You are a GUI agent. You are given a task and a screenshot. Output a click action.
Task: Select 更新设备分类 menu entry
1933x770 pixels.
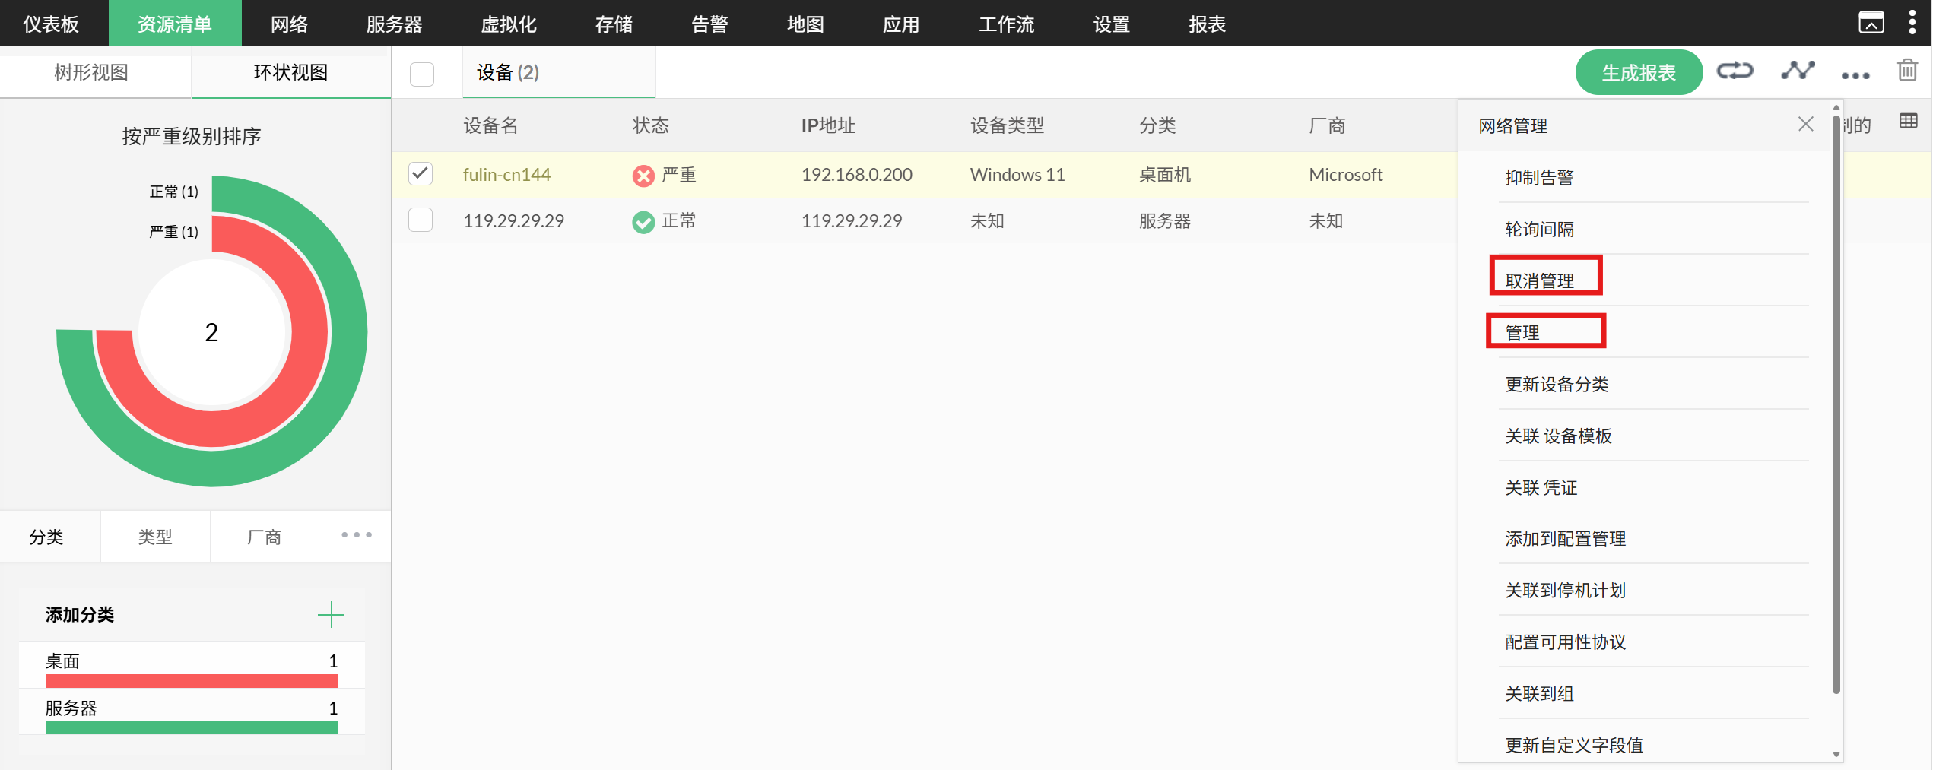[1653, 384]
